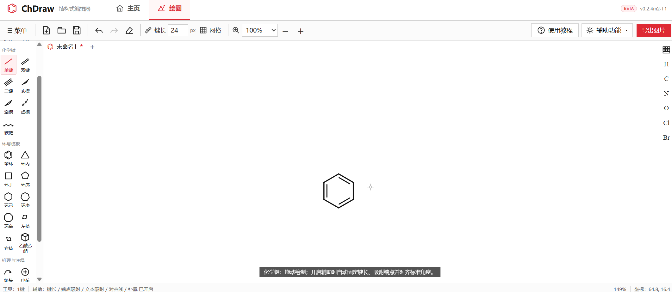Select the cyclobutane (环丁) template
Screen dimensions: 672x292
pyautogui.click(x=9, y=179)
